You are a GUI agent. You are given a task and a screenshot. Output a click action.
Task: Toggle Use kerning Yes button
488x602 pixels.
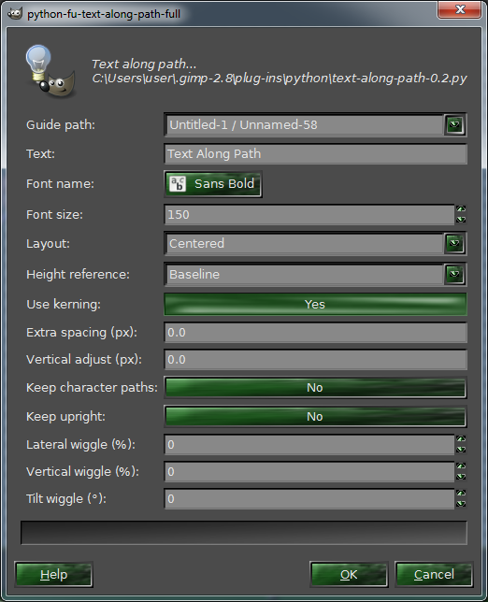(315, 304)
